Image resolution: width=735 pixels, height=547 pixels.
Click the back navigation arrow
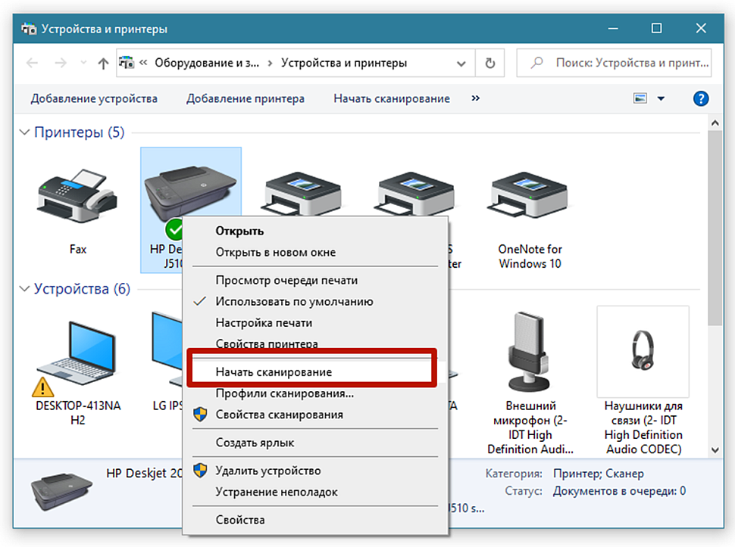(x=32, y=63)
